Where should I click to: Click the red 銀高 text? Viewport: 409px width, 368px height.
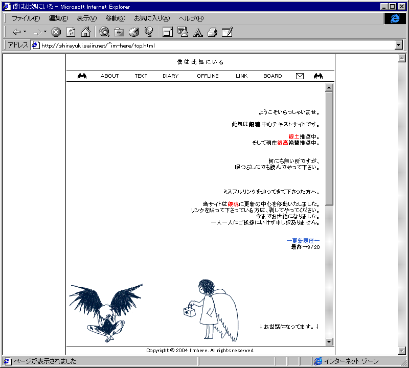tap(283, 143)
